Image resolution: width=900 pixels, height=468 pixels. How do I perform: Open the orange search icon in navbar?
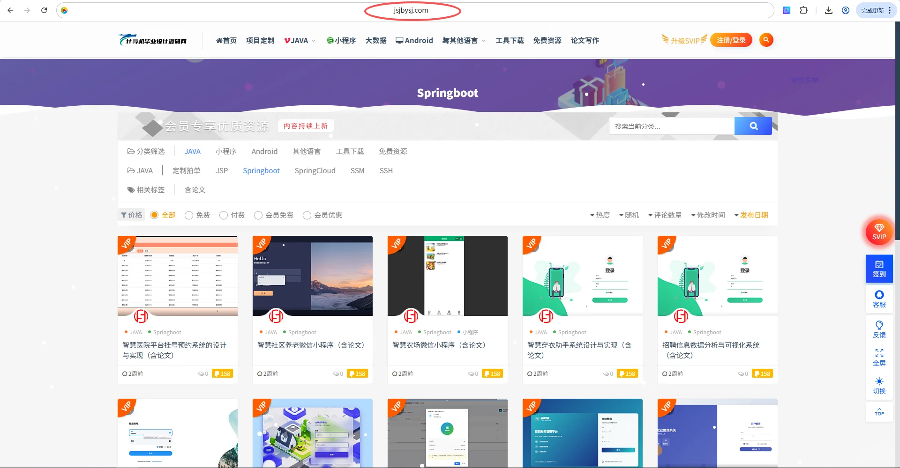tap(766, 40)
